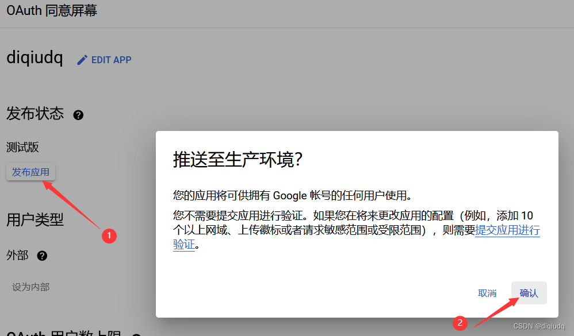The image size is (574, 336).
Task: Confirm pushing to production with 确认
Action: [x=529, y=293]
